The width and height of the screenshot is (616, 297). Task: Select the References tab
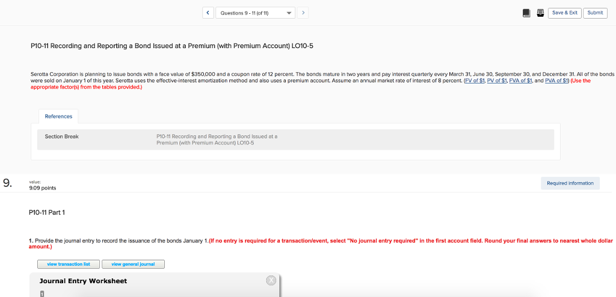58,116
